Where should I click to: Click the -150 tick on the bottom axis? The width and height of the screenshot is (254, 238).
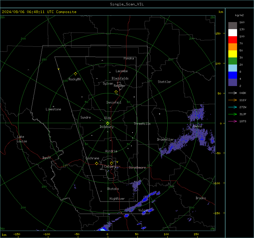point(17,234)
